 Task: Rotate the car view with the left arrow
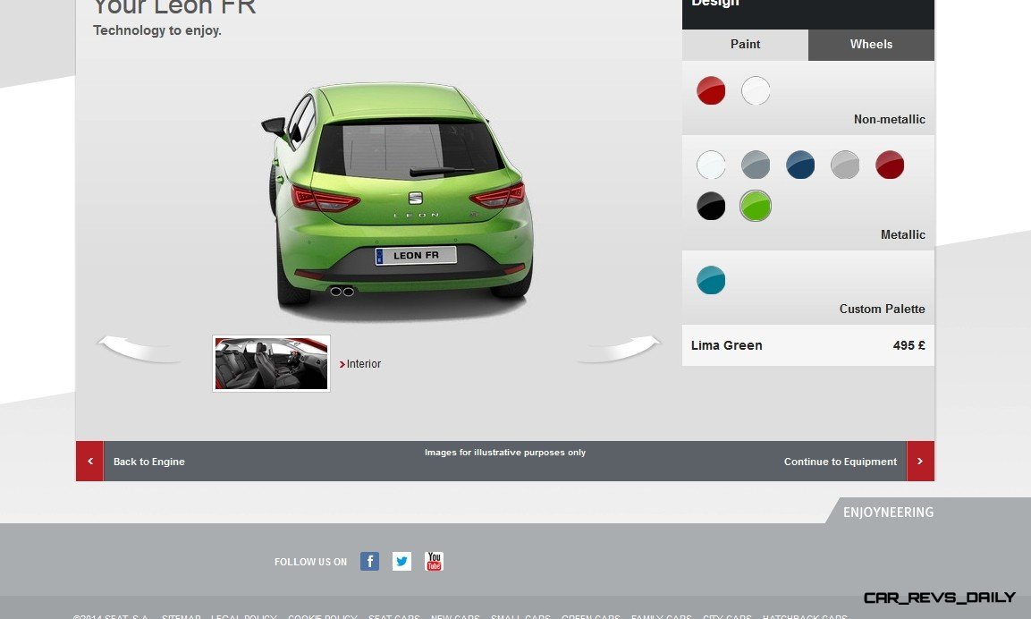pyautogui.click(x=140, y=349)
